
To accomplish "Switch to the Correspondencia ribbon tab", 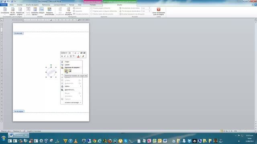I will click(60, 5).
